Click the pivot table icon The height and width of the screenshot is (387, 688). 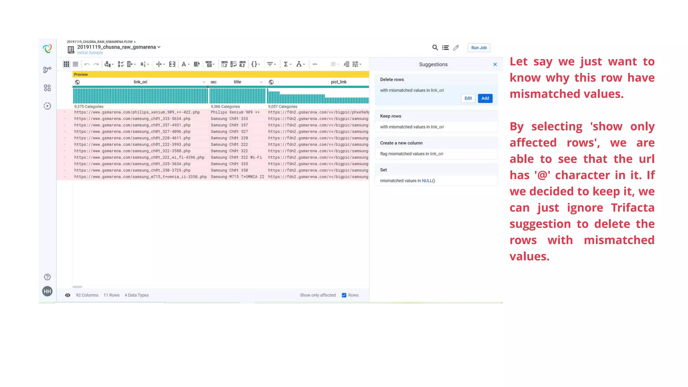224,64
